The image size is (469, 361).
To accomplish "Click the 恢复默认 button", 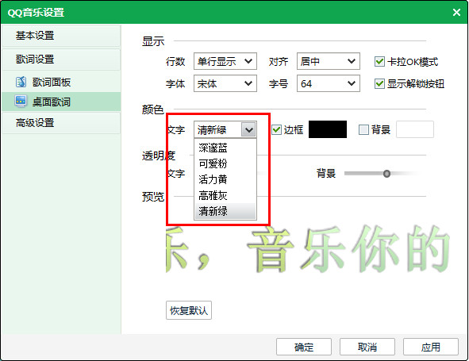I will [189, 310].
